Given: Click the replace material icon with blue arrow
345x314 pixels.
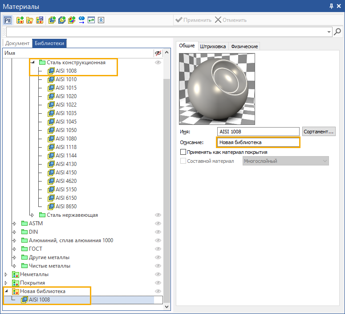Looking at the screenshot, I should click(81, 20).
